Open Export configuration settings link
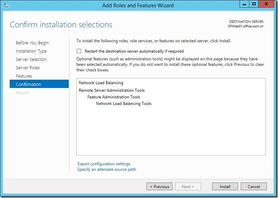Image resolution: width=278 pixels, height=198 pixels. point(104,164)
